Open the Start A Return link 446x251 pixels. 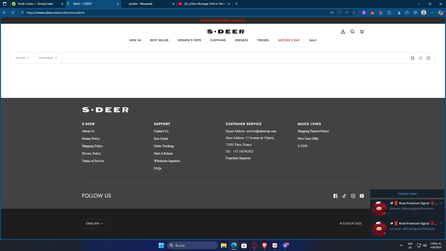(x=163, y=153)
